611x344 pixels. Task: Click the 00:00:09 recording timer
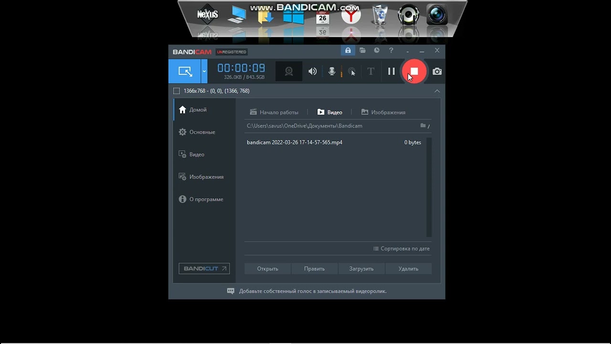click(241, 68)
